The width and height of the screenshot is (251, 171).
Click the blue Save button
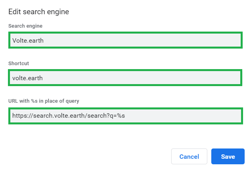(x=228, y=156)
